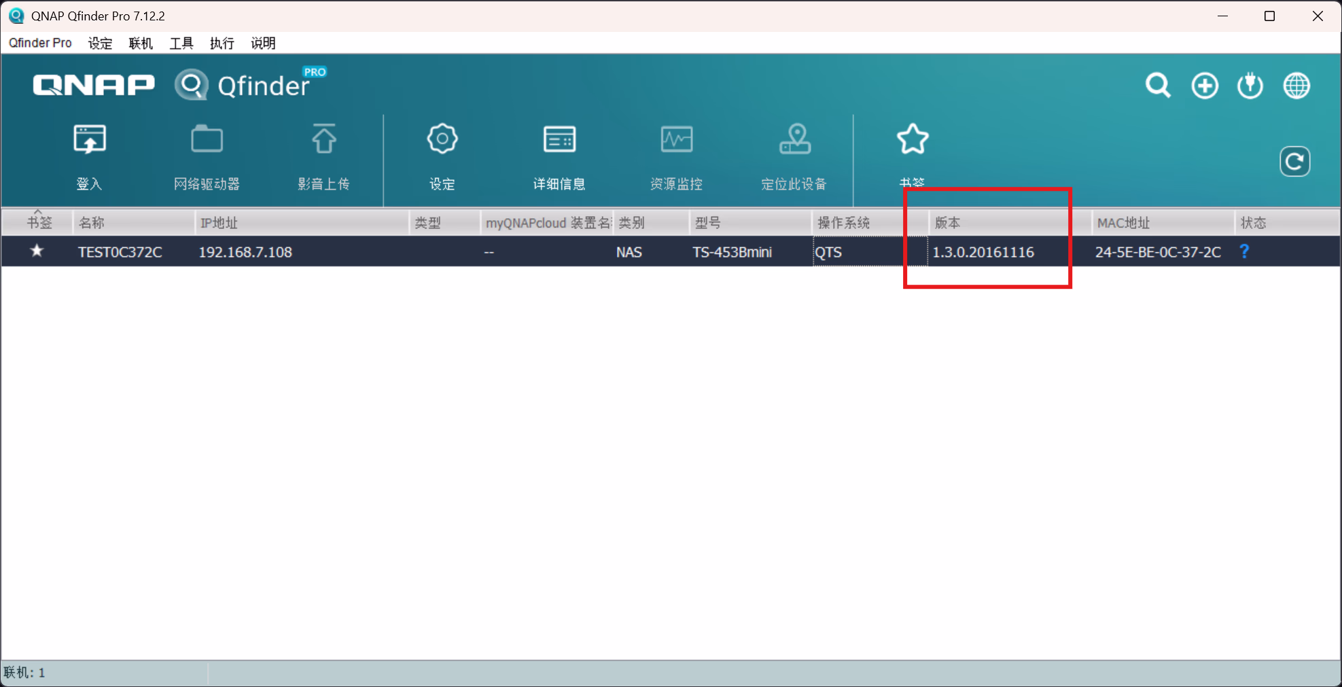Sort by the 名称 column header
The width and height of the screenshot is (1342, 687).
tap(133, 223)
